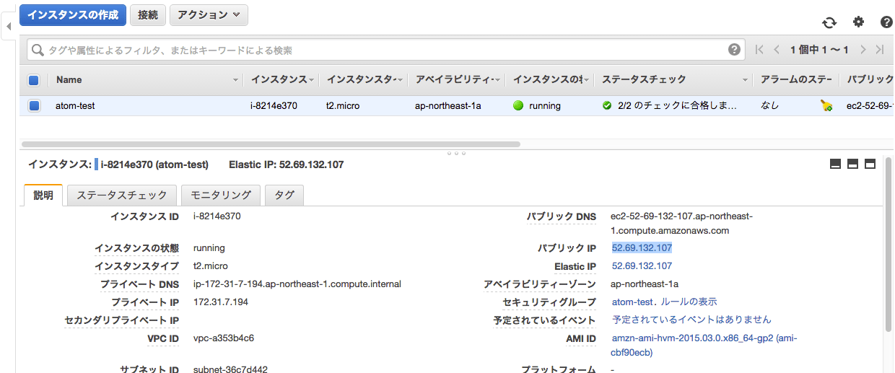This screenshot has width=895, height=373.
Task: Click the t2.micro cell in table row
Action: pos(343,105)
